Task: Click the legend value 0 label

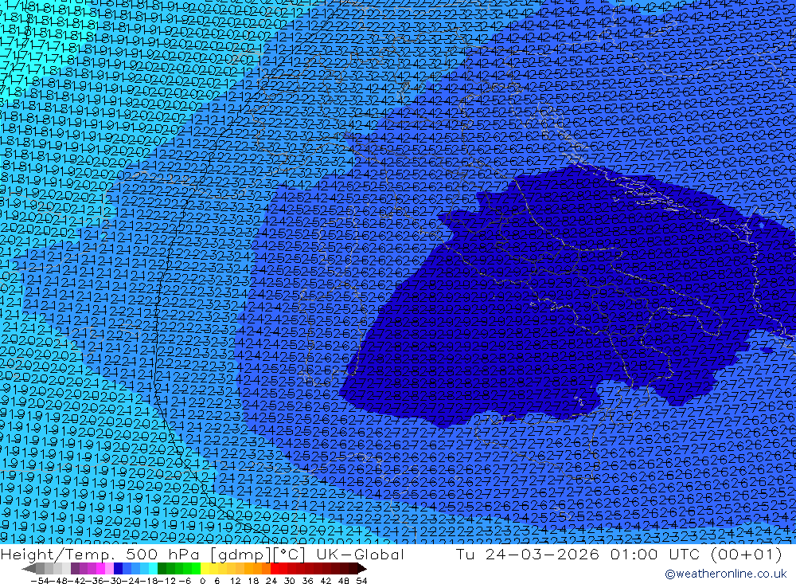Action: point(202,581)
